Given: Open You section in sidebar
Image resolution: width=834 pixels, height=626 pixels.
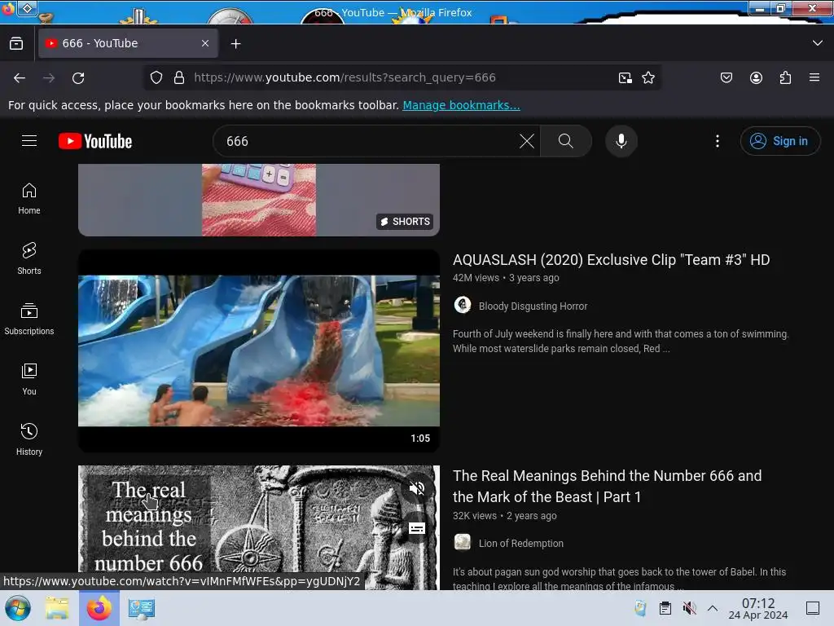Looking at the screenshot, I should 29,379.
